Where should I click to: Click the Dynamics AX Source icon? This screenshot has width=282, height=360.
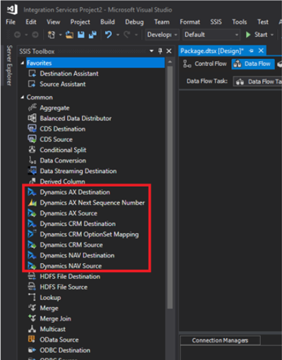click(x=32, y=213)
